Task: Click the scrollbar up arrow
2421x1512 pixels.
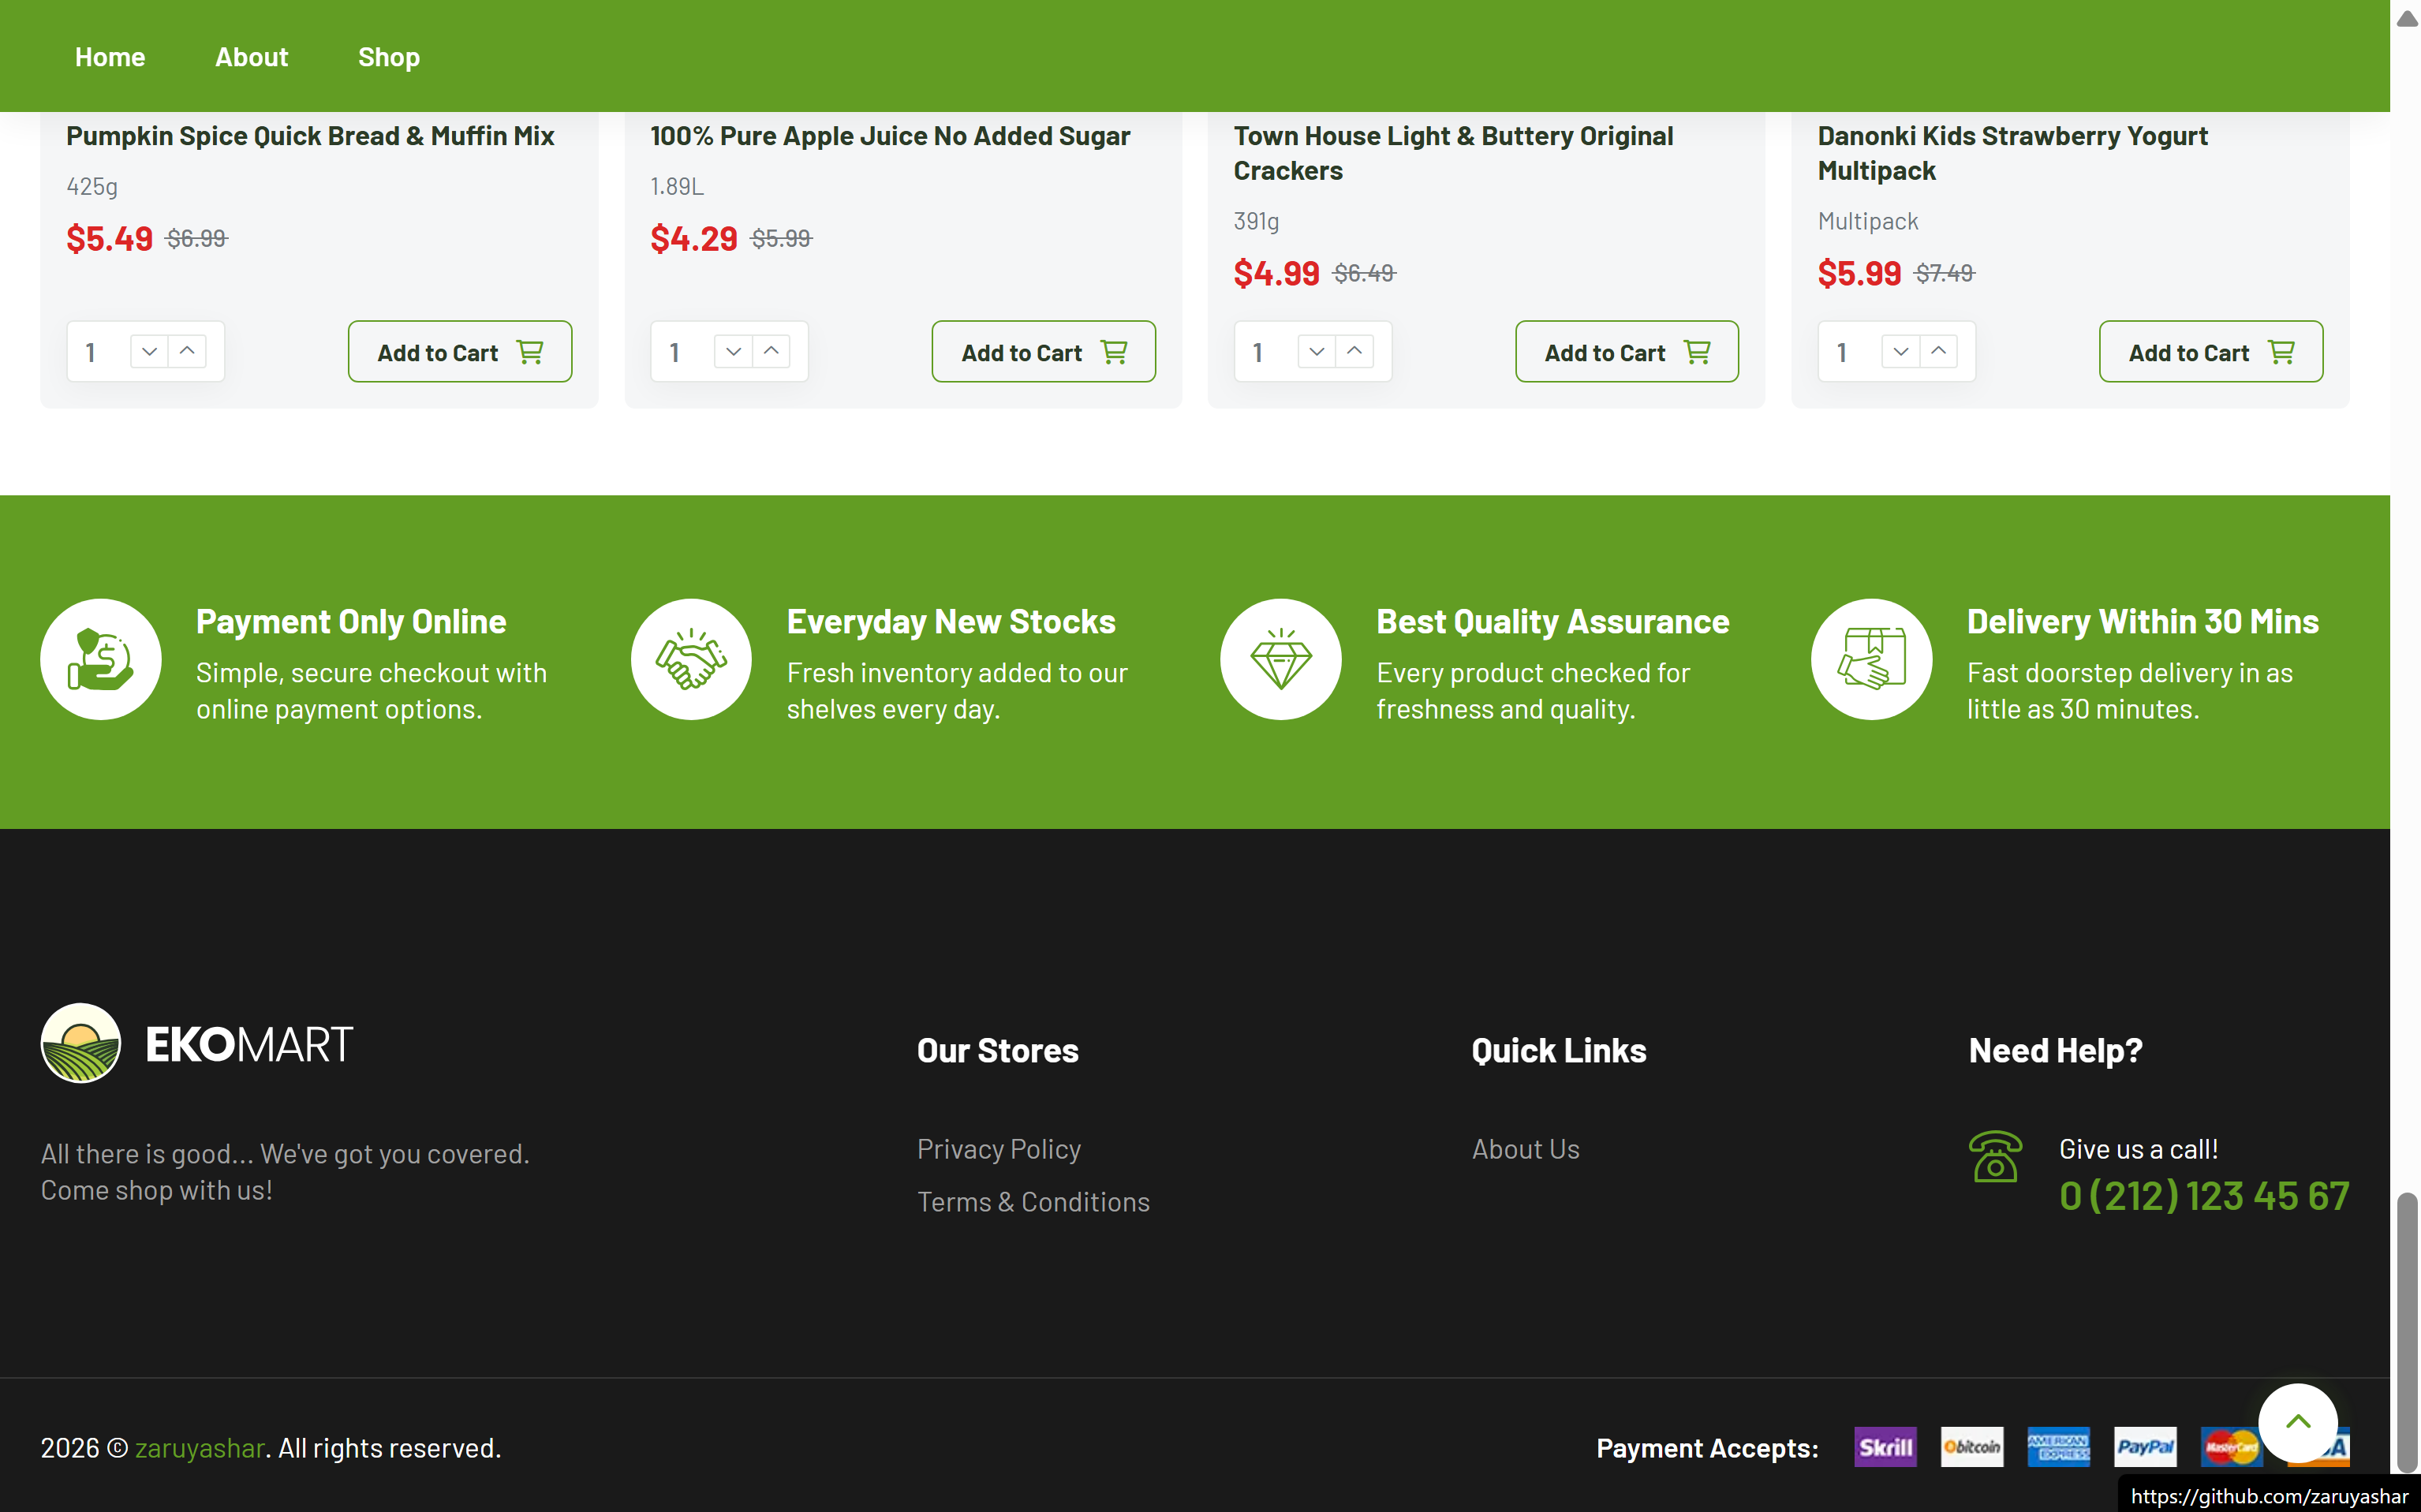Action: tap(2407, 18)
